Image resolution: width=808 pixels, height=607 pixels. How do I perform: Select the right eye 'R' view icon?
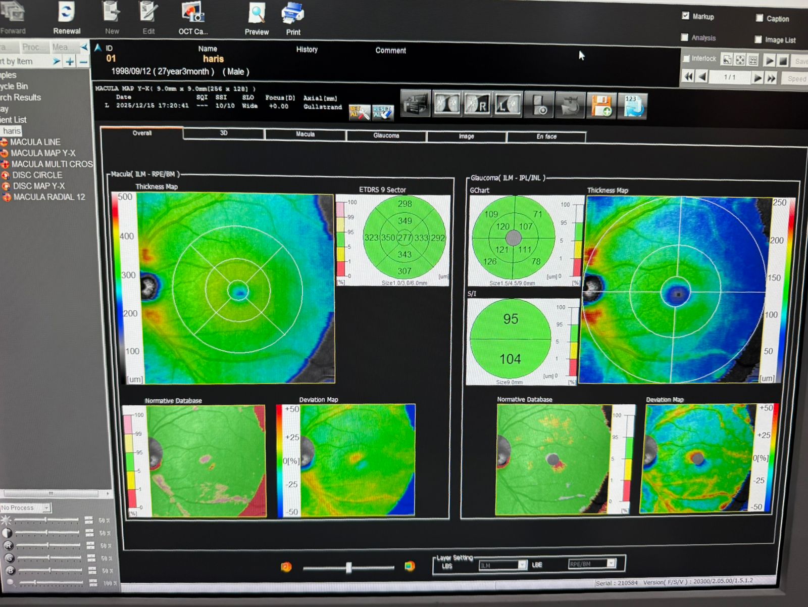[x=477, y=105]
